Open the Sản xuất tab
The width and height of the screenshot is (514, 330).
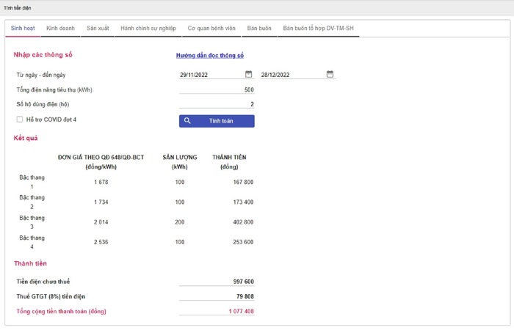point(98,28)
